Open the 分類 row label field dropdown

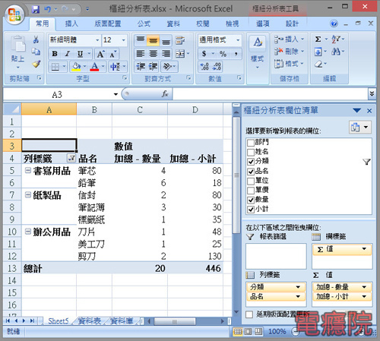point(298,287)
